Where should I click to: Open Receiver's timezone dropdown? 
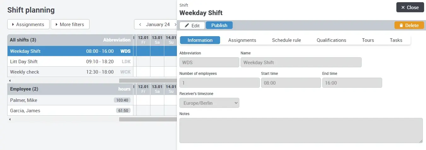point(209,103)
